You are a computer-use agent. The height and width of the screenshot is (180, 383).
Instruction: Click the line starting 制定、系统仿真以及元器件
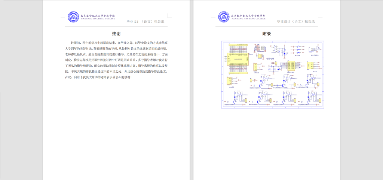(x=116, y=60)
